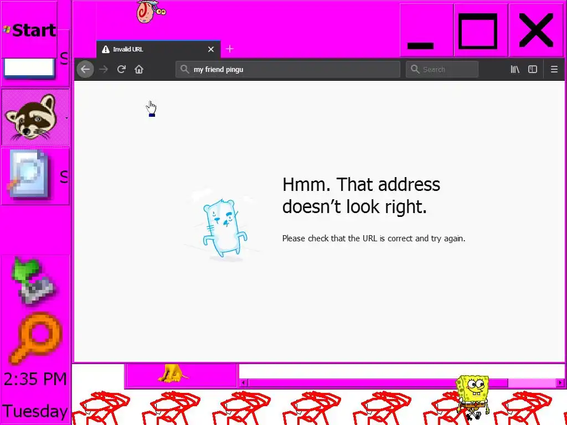Click the Tuesday day label
Screen dimensions: 567x425
[35, 412]
